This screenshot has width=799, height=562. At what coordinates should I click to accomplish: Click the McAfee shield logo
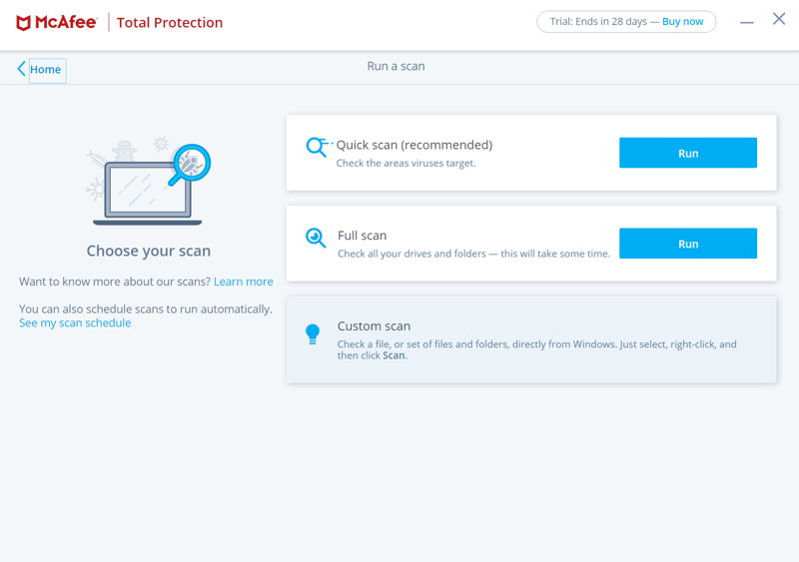pos(23,23)
